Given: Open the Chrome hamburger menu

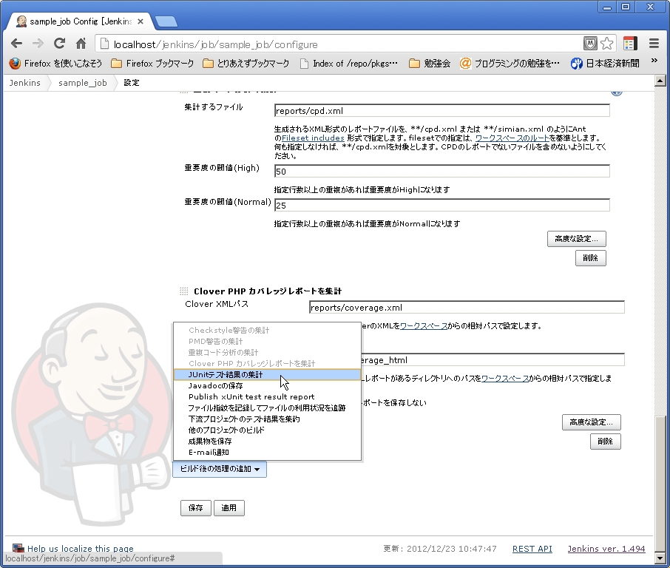Looking at the screenshot, I should [x=654, y=44].
